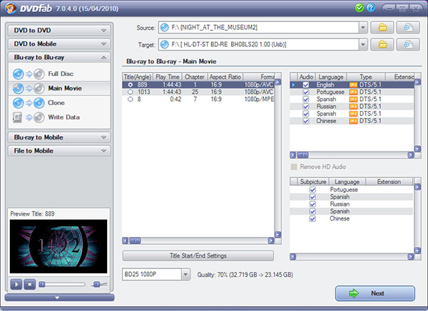The width and height of the screenshot is (428, 311).
Task: Select Full Disc mode
Action: click(x=61, y=74)
